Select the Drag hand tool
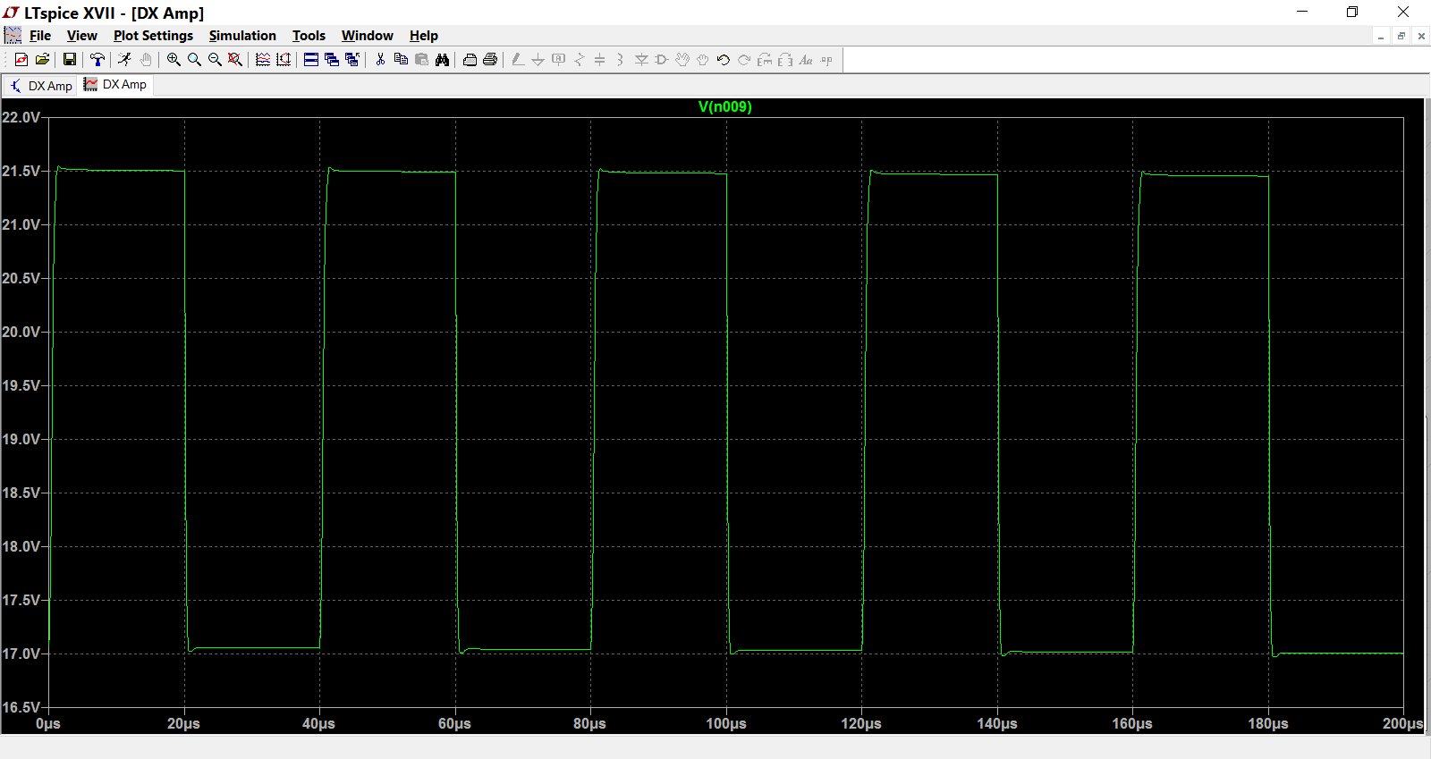The width and height of the screenshot is (1431, 759). tap(703, 60)
